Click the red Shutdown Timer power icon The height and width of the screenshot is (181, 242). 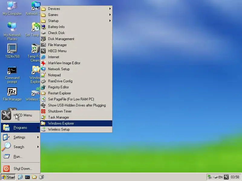tap(43, 111)
